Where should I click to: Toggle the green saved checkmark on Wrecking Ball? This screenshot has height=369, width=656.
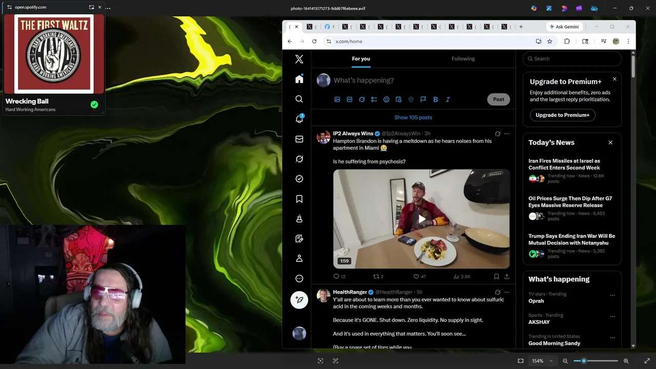coord(94,105)
